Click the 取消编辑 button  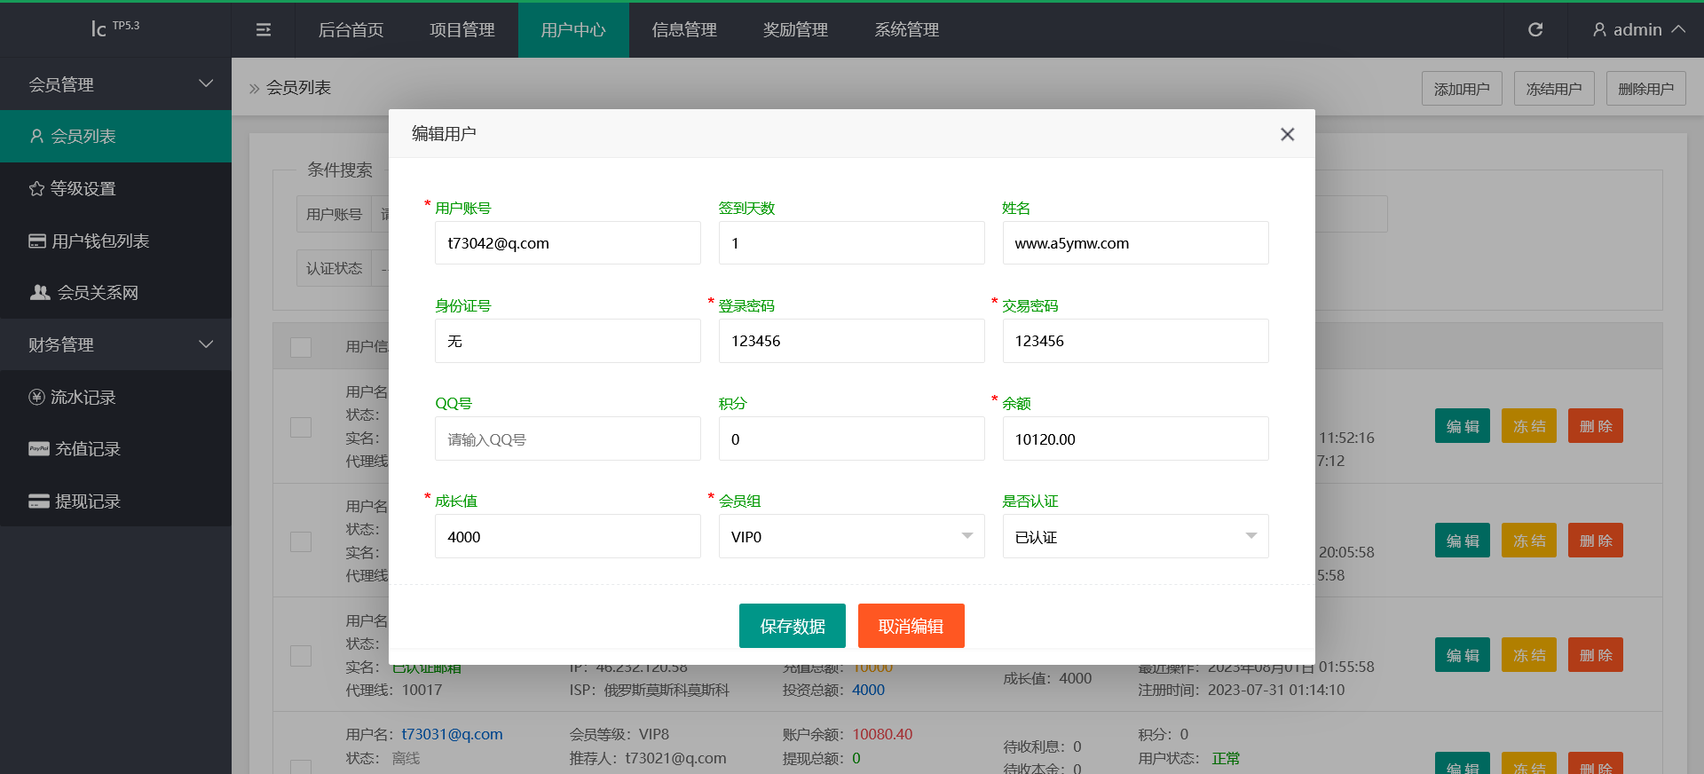(911, 626)
